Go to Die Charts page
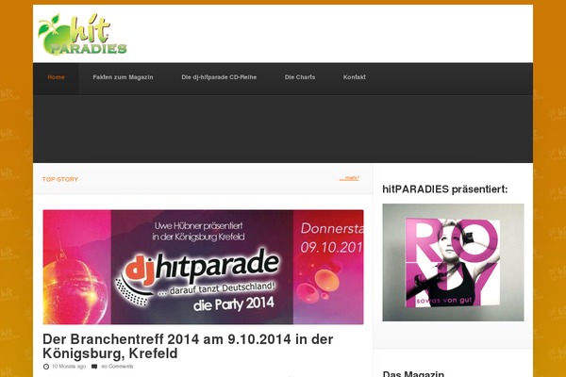566x377 pixels. 300,77
